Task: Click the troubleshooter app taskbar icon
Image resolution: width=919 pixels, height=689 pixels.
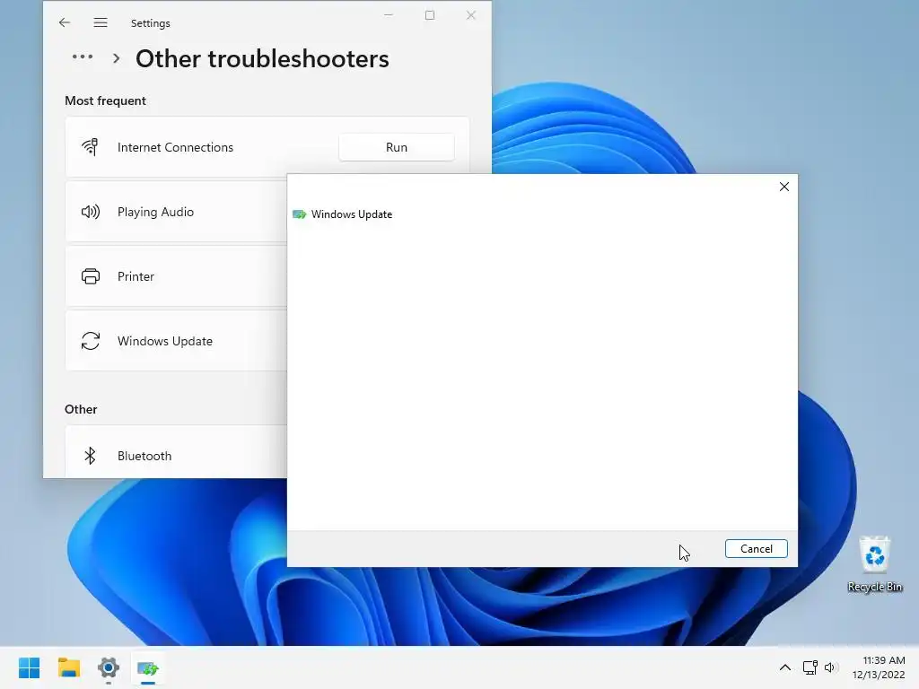Action: (x=148, y=667)
